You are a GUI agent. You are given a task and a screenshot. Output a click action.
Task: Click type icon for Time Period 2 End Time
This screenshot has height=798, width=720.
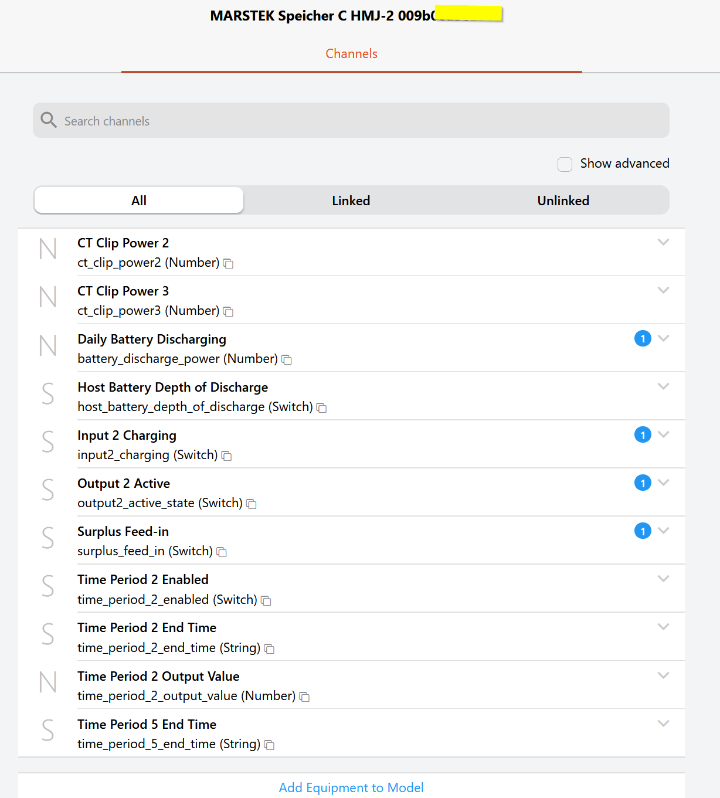click(x=48, y=634)
